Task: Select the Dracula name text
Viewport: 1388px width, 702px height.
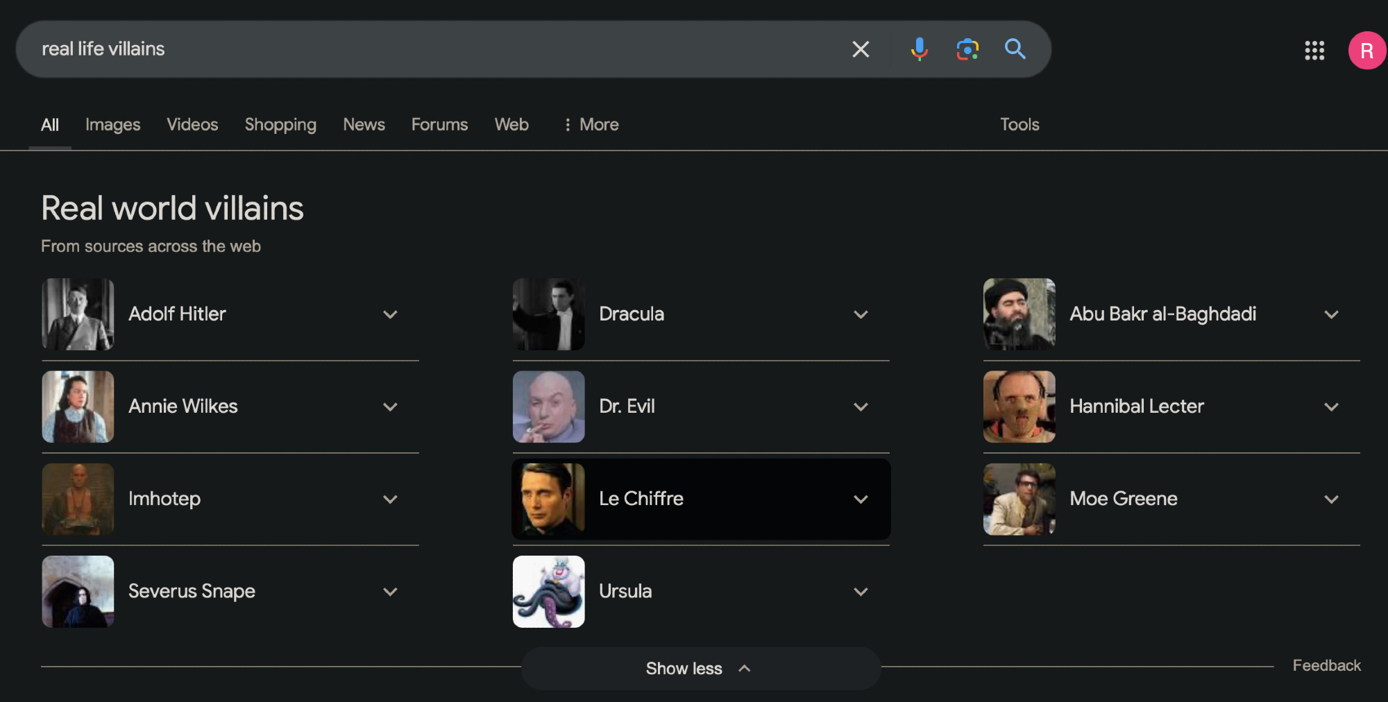Action: pyautogui.click(x=632, y=314)
